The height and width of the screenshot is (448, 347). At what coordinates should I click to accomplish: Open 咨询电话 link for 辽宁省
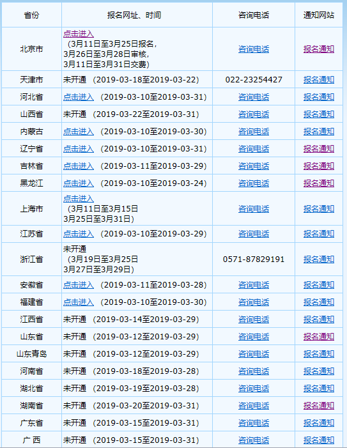tap(254, 148)
